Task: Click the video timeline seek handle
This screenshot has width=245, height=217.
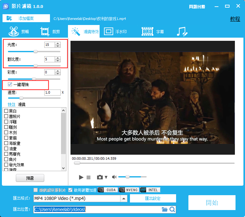Action: (x=77, y=163)
